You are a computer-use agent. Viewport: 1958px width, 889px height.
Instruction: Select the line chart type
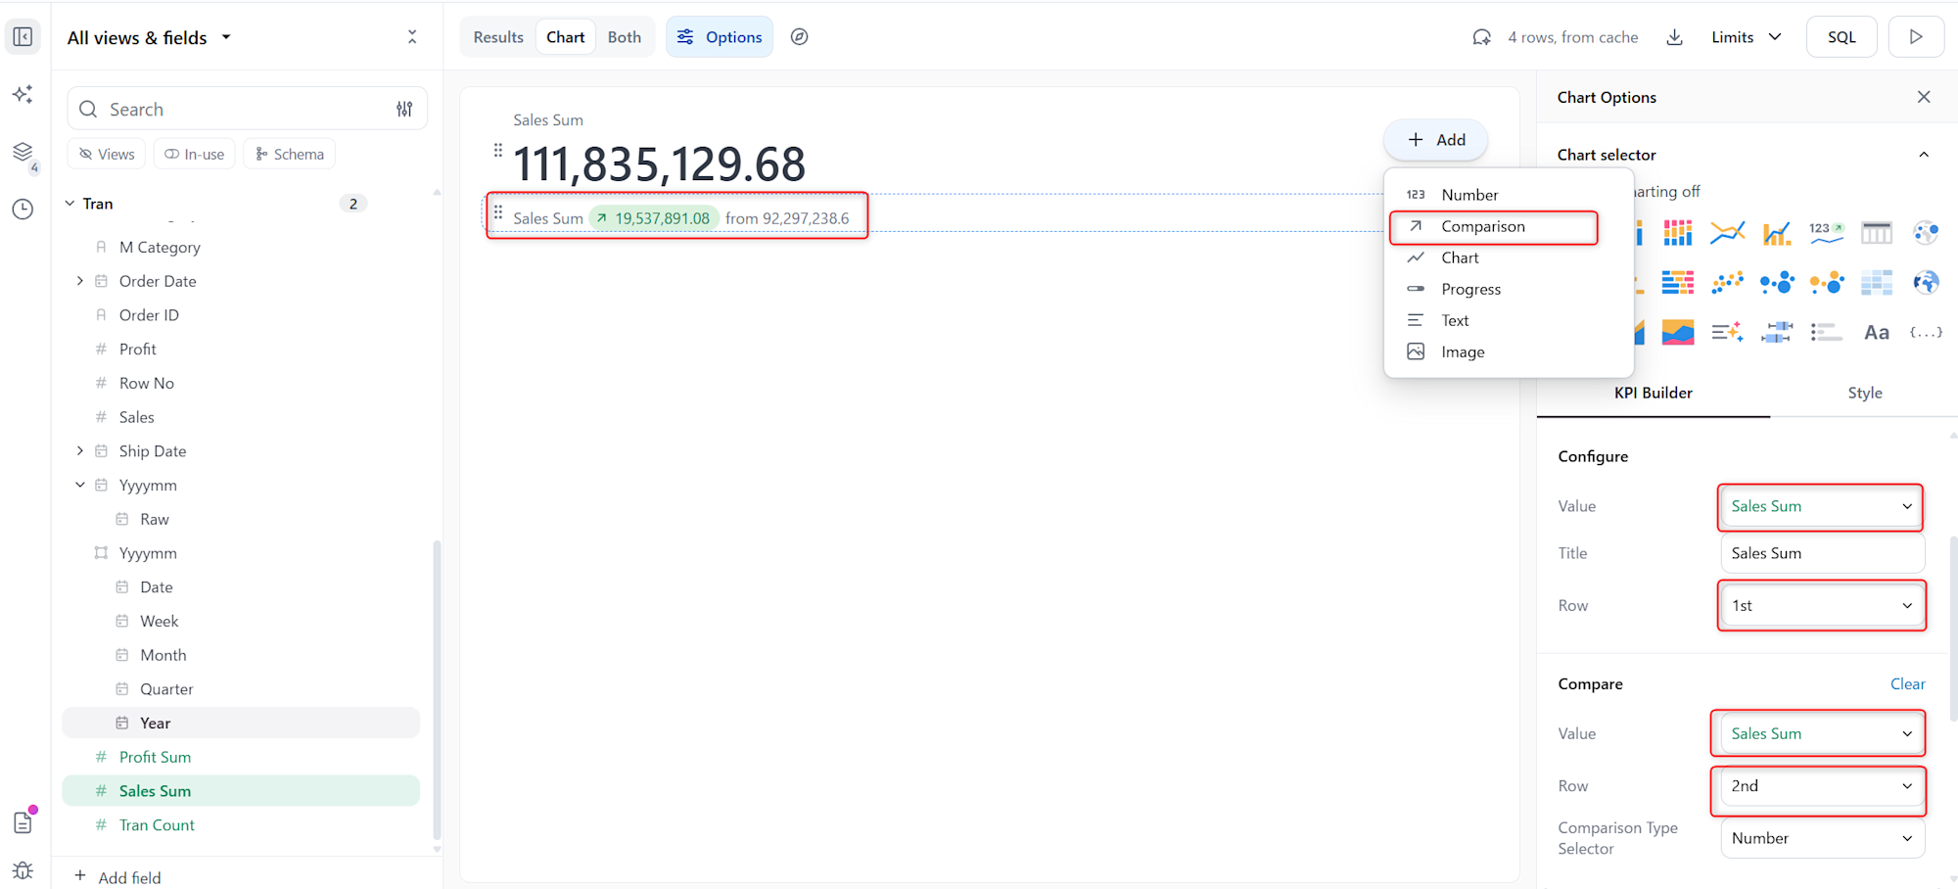tap(1728, 233)
